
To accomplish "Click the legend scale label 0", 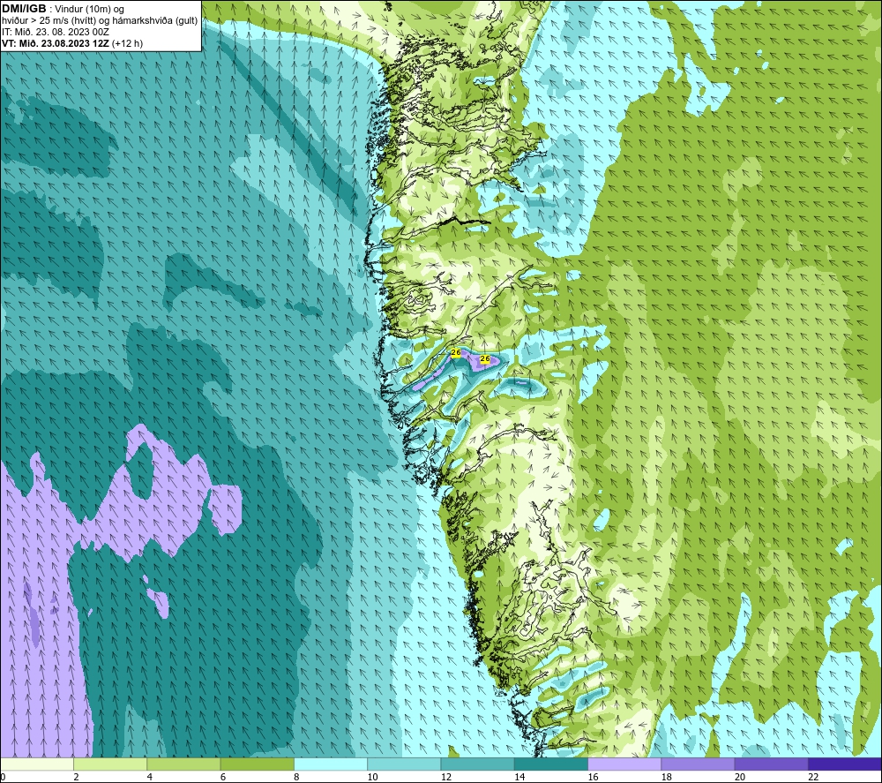I will (3, 777).
